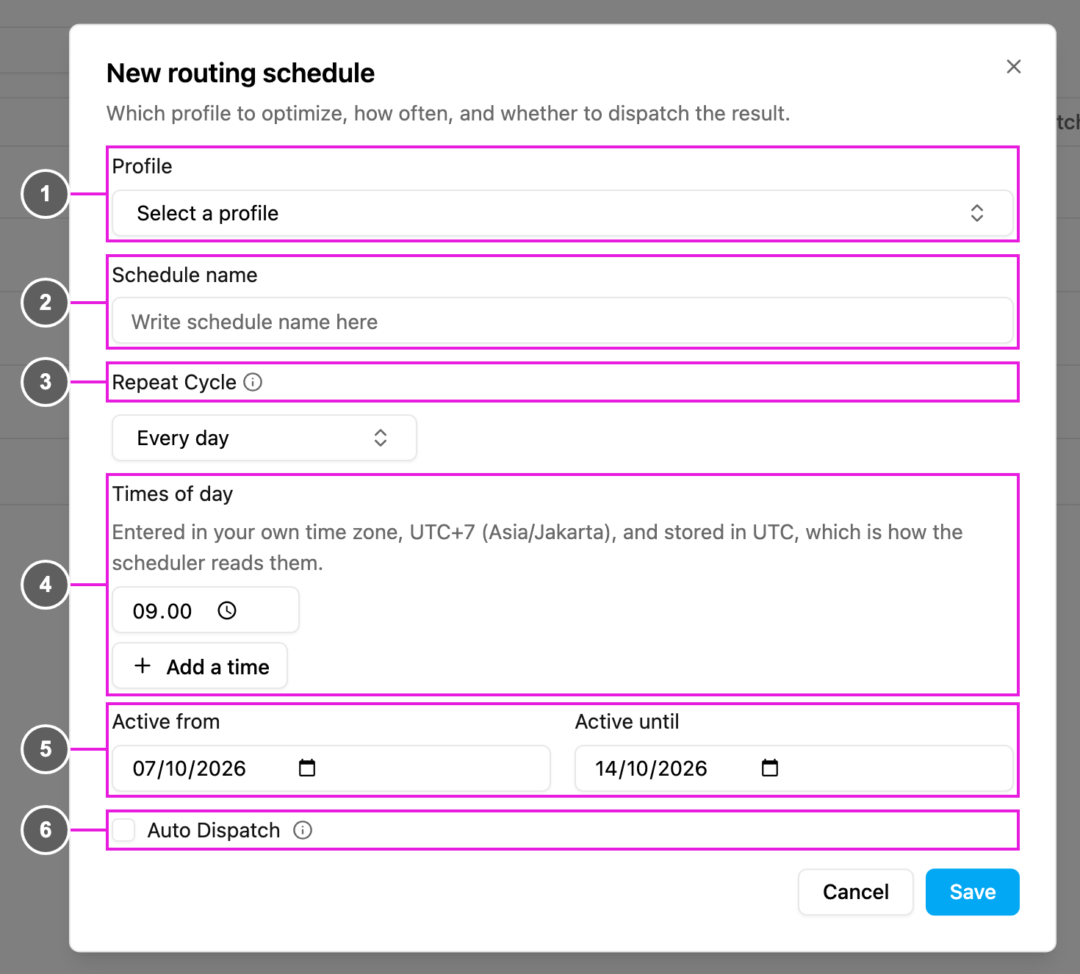Save the routing schedule

point(973,892)
